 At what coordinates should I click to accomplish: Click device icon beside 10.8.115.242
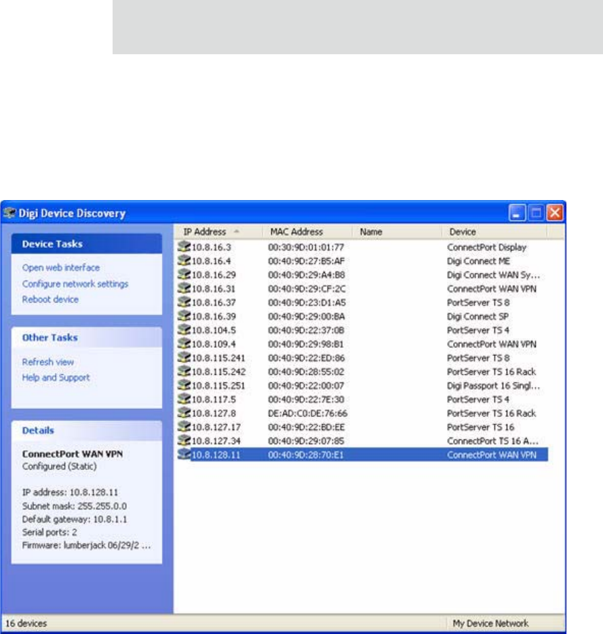point(184,371)
